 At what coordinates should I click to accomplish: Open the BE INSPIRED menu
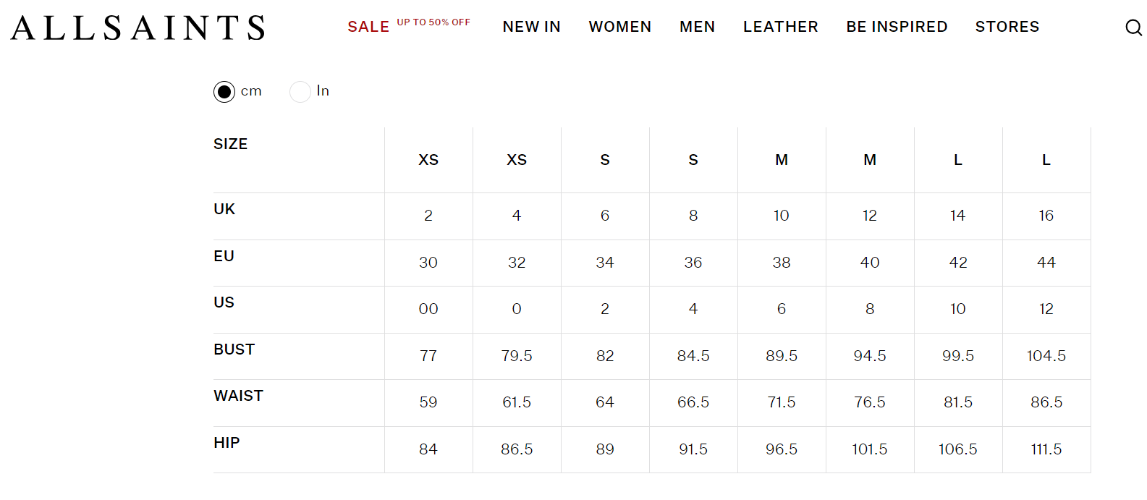pos(897,27)
